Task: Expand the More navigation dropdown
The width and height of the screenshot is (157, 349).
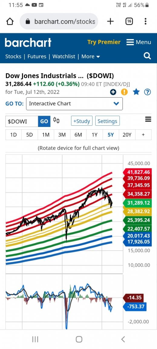Action: [x=91, y=57]
